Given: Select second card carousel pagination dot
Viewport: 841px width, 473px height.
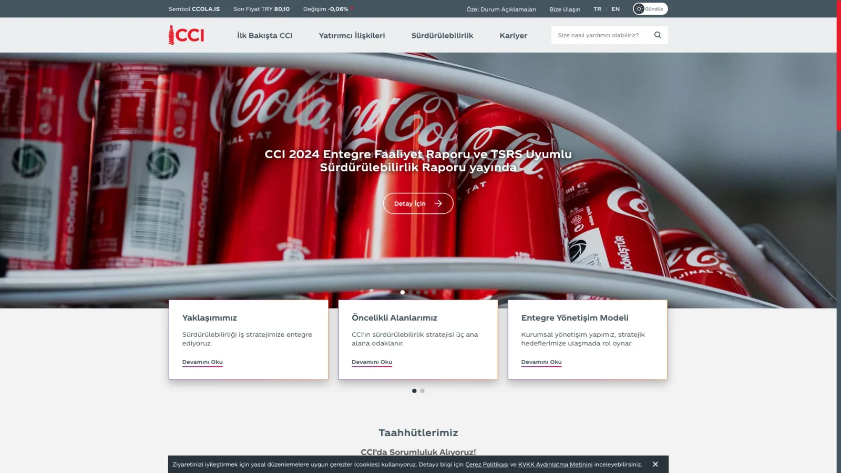Looking at the screenshot, I should click(x=422, y=391).
